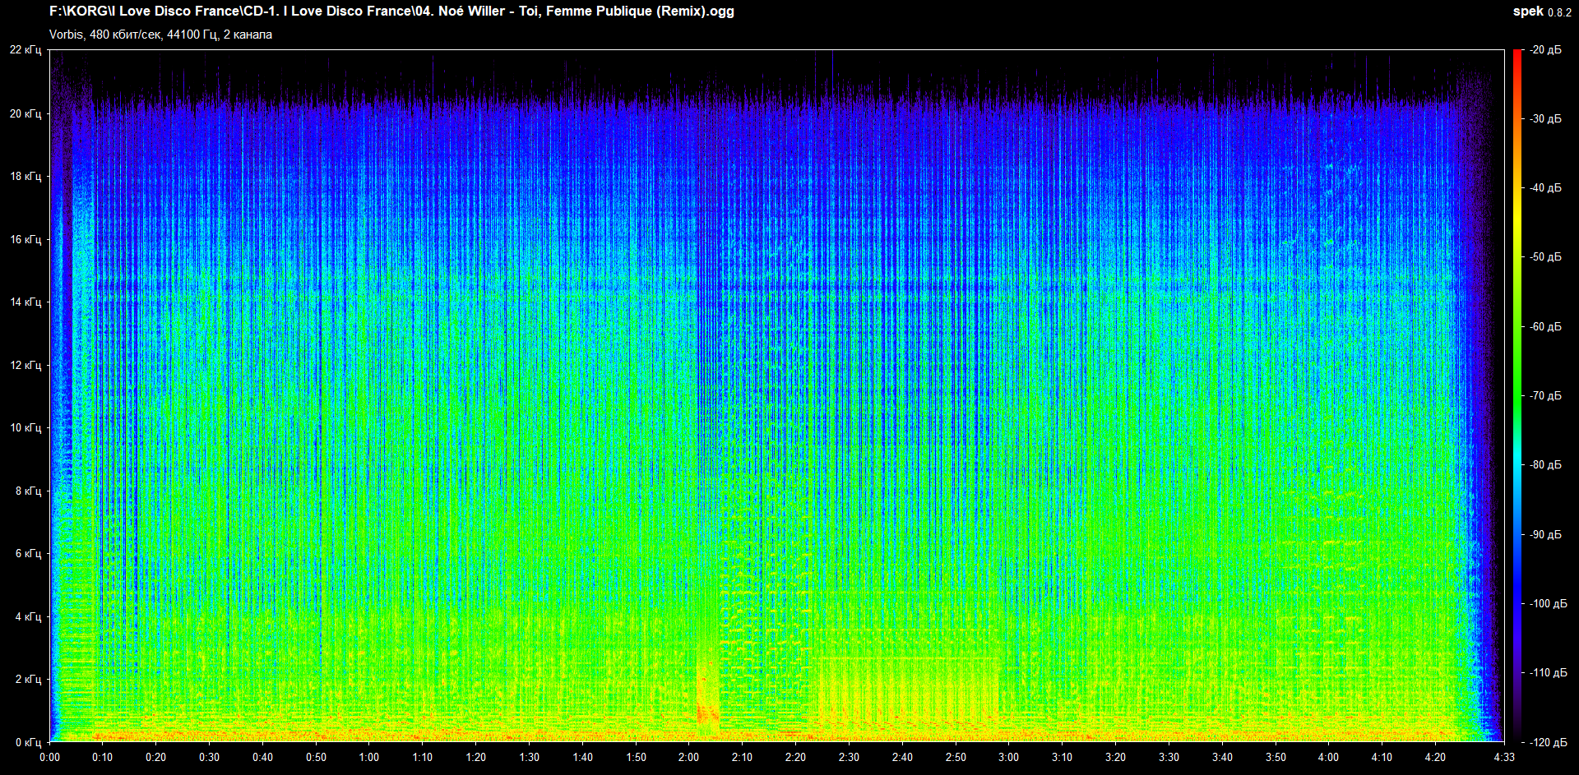Click the 3:00 time axis label

[x=1008, y=757]
